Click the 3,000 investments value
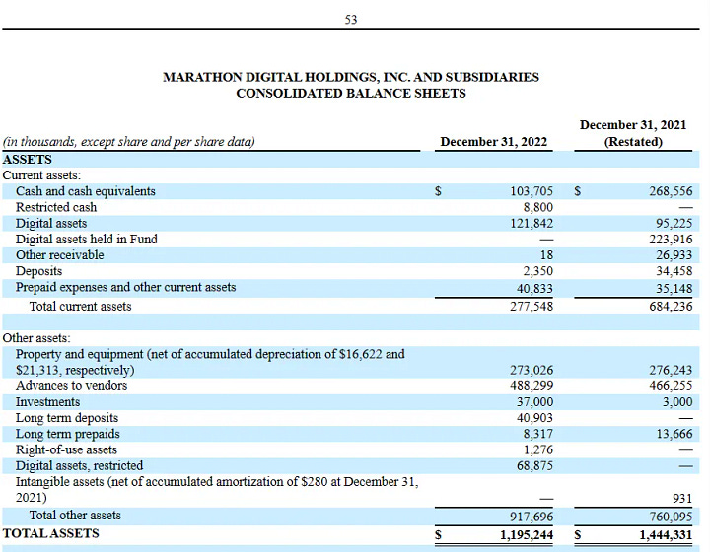This screenshot has height=552, width=710. [677, 402]
